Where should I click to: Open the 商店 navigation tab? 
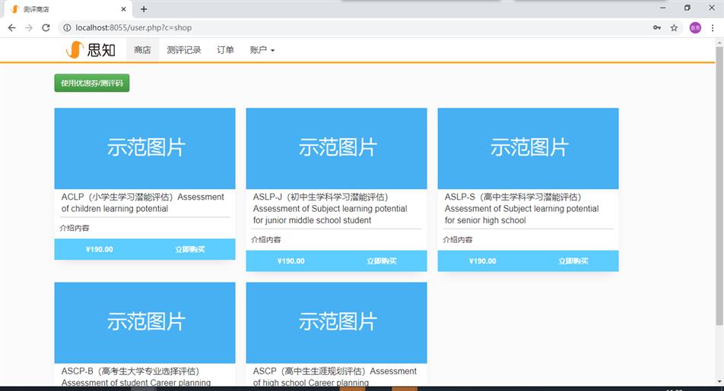click(x=142, y=50)
